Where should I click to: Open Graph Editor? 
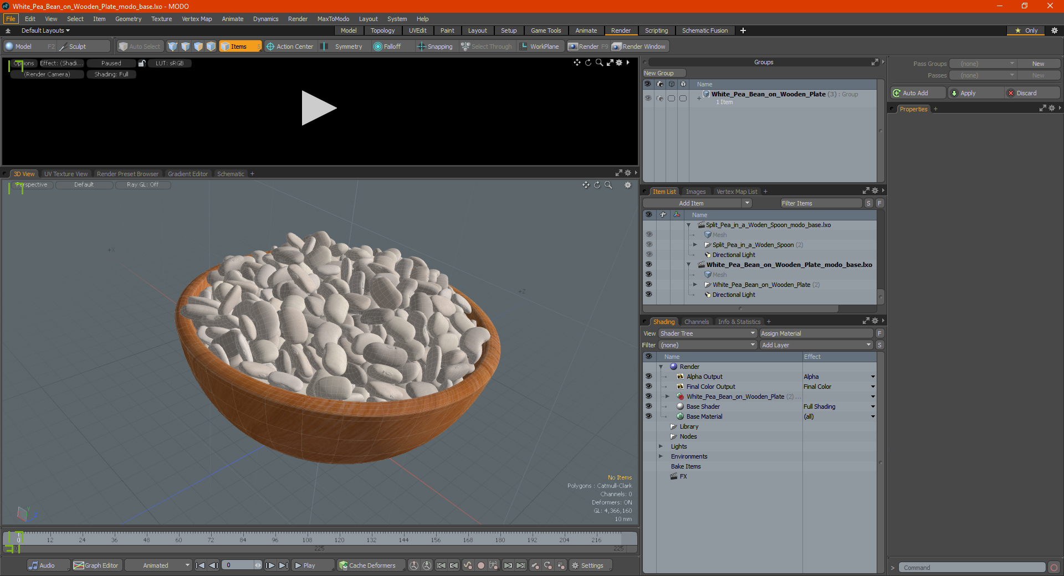click(x=96, y=565)
